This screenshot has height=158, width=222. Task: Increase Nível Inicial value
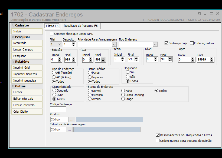(155, 58)
